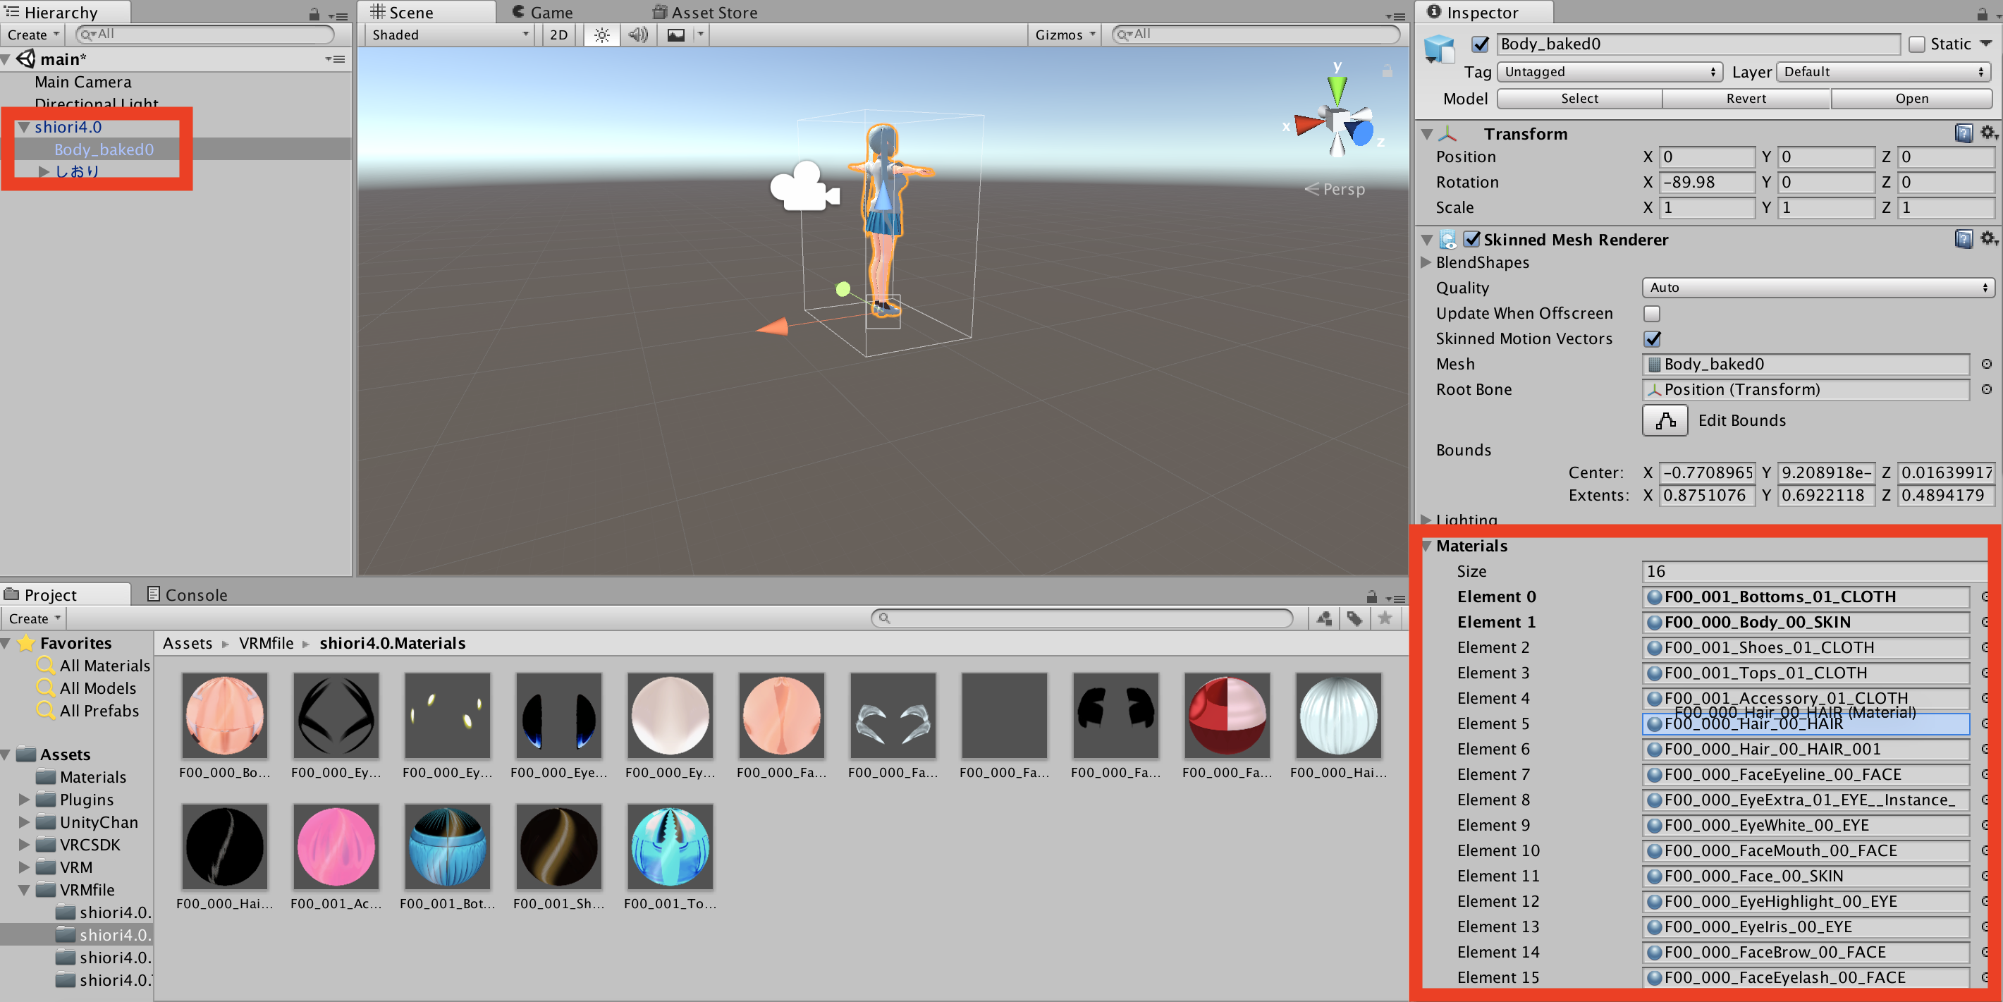Select the pink F00_001_Ac material thumbnail

[336, 846]
